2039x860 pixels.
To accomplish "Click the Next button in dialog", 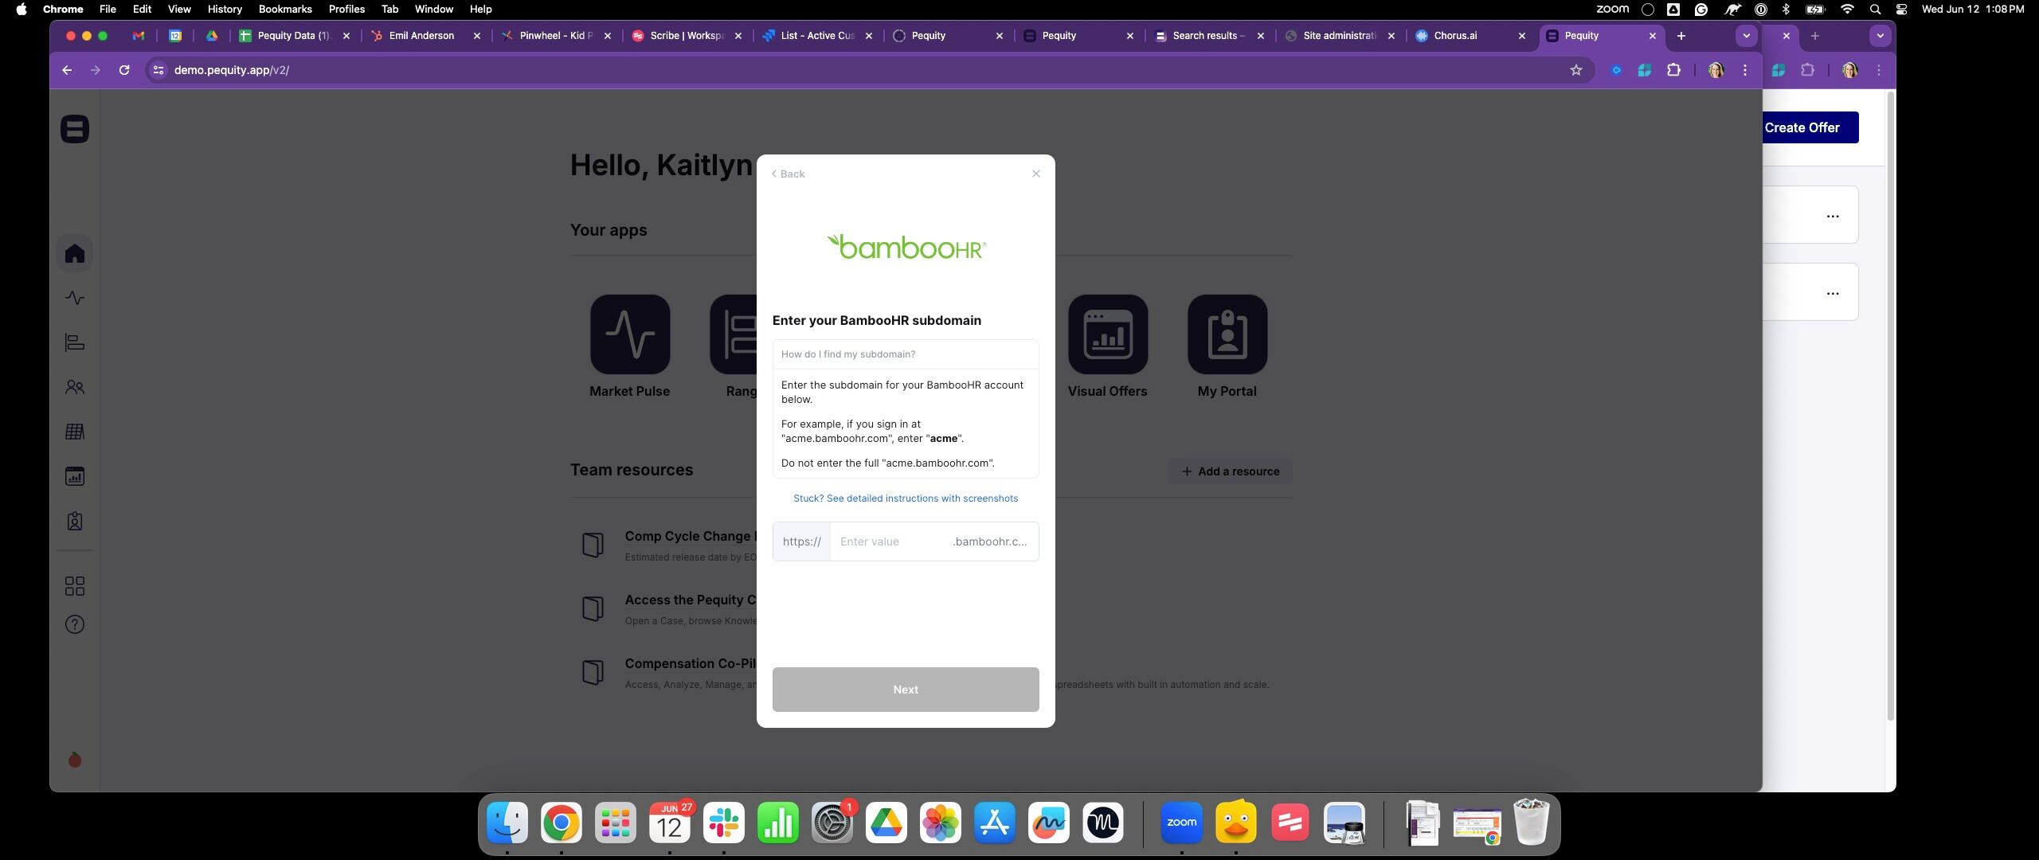I will point(906,690).
